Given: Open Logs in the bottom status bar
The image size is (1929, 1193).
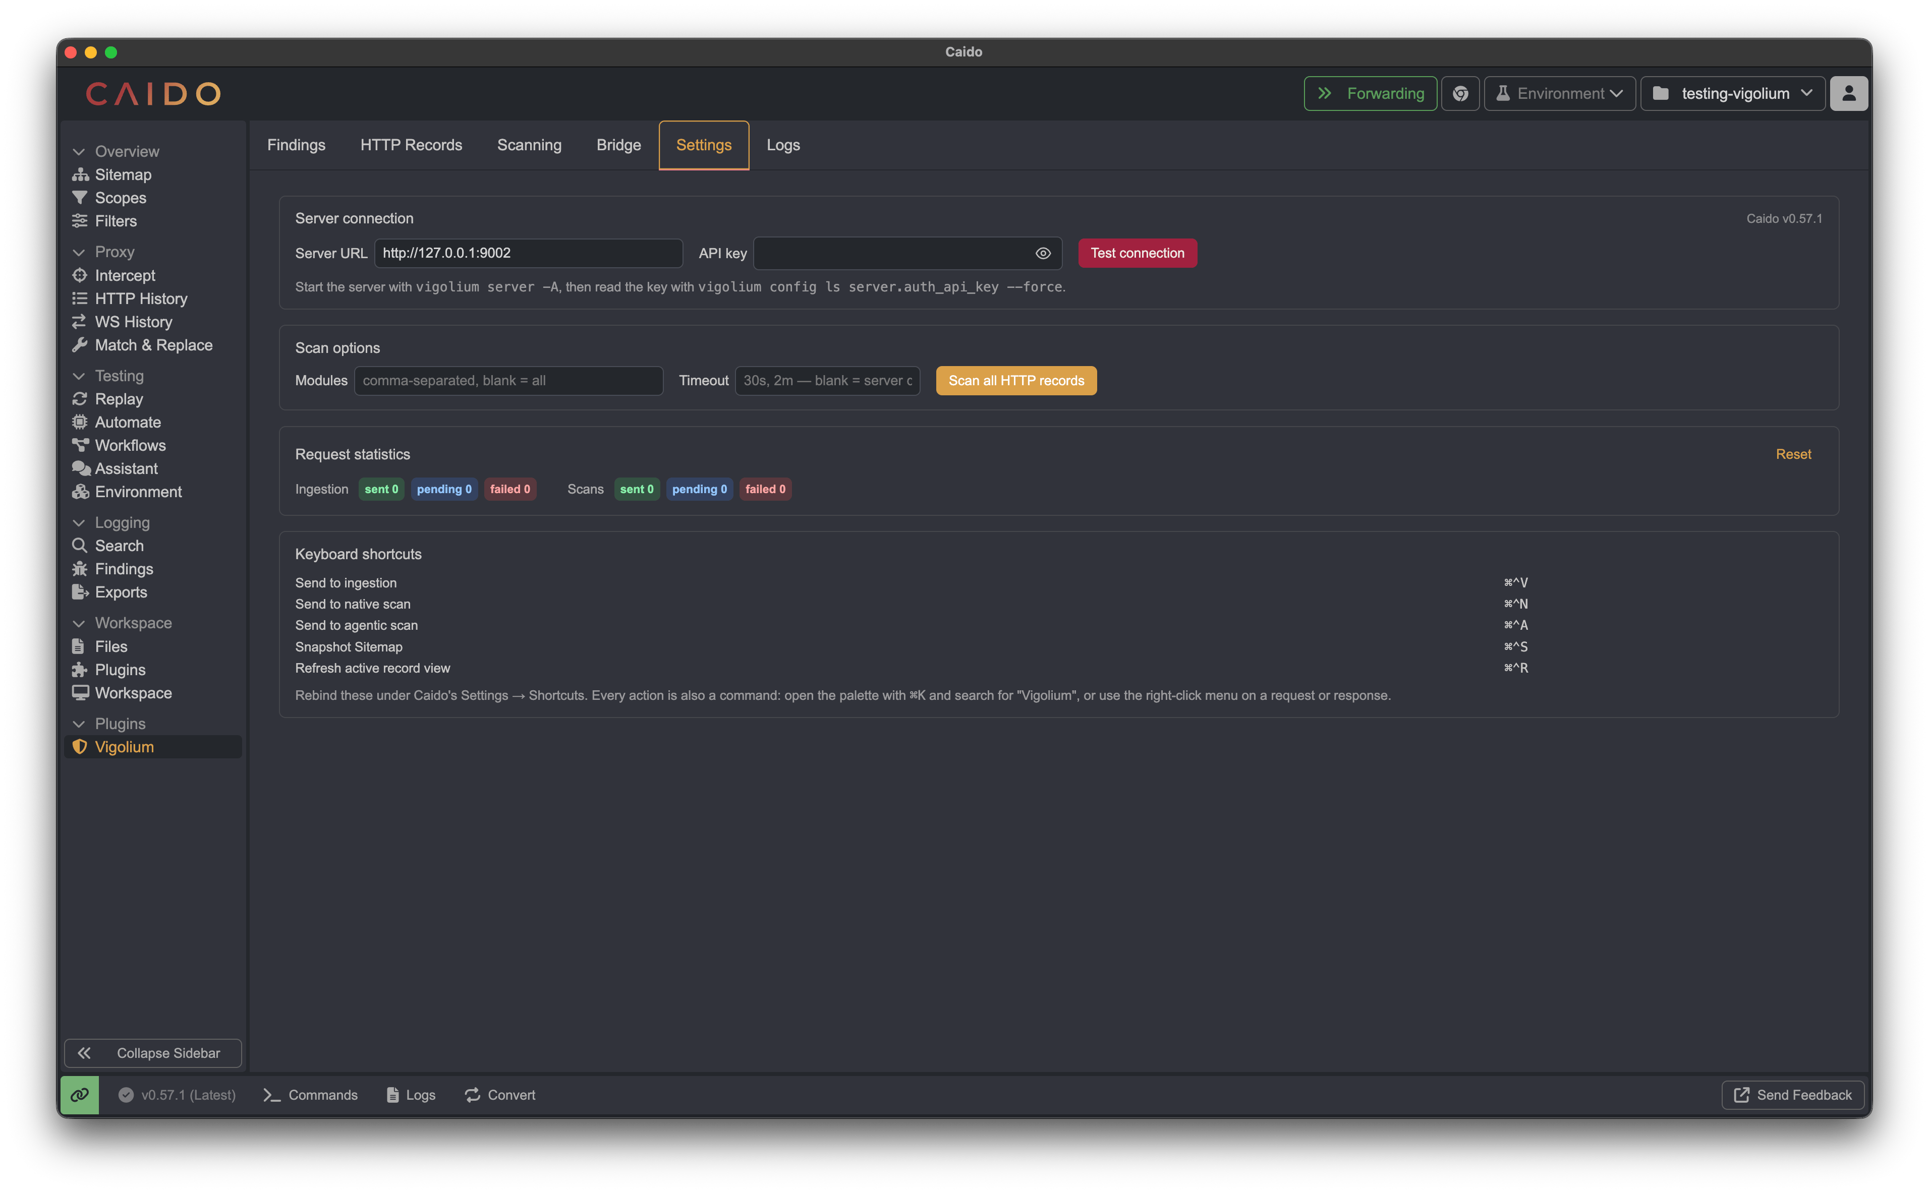Looking at the screenshot, I should point(411,1095).
